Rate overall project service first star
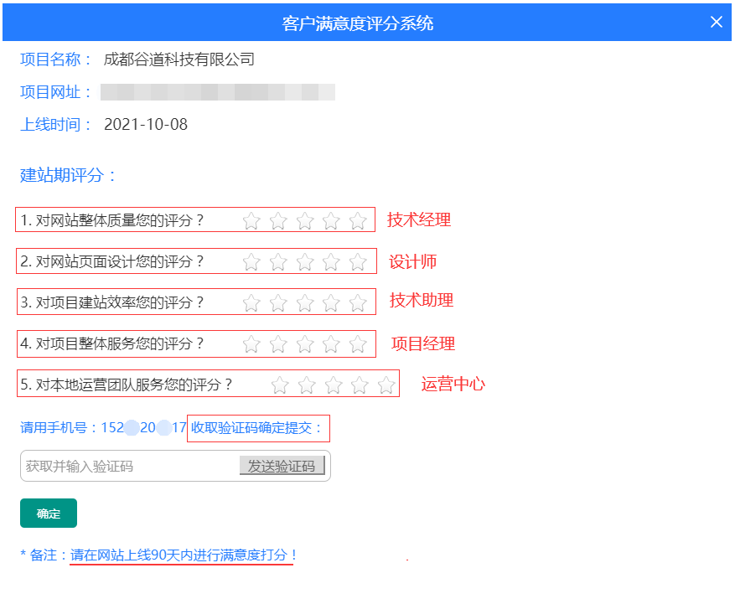This screenshot has width=735, height=604. point(251,344)
